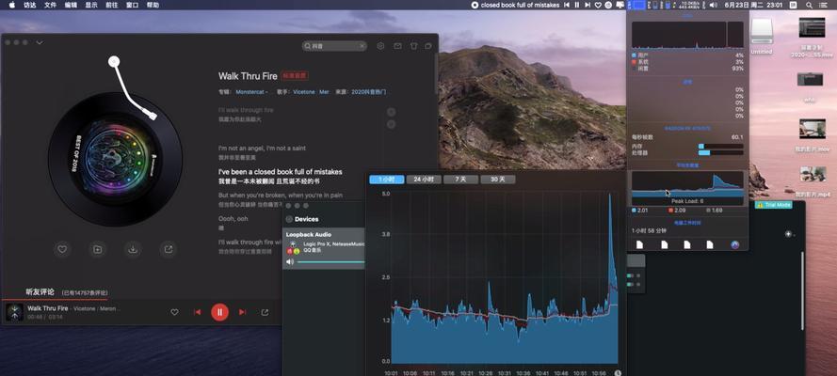The width and height of the screenshot is (837, 376).
Task: Open the menu bar volume icon
Action: [x=715, y=5]
